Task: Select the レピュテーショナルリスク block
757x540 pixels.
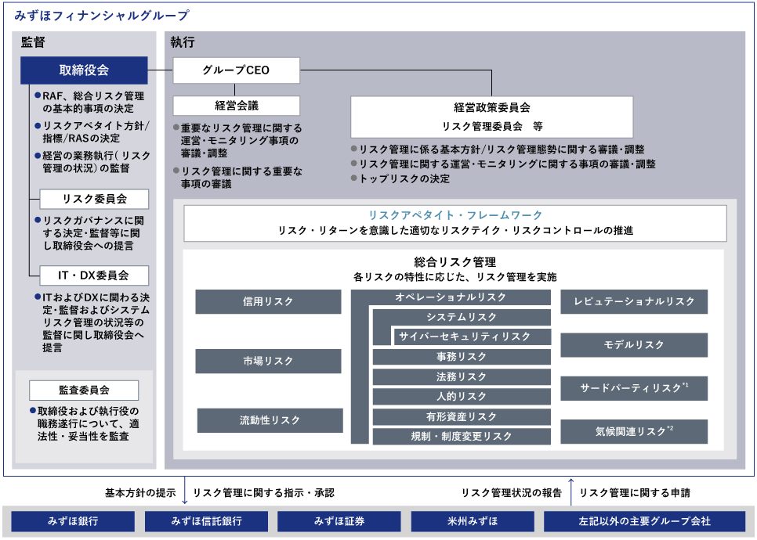Action: click(634, 302)
